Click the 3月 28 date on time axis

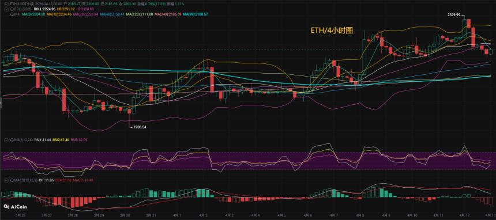[x=73, y=215]
